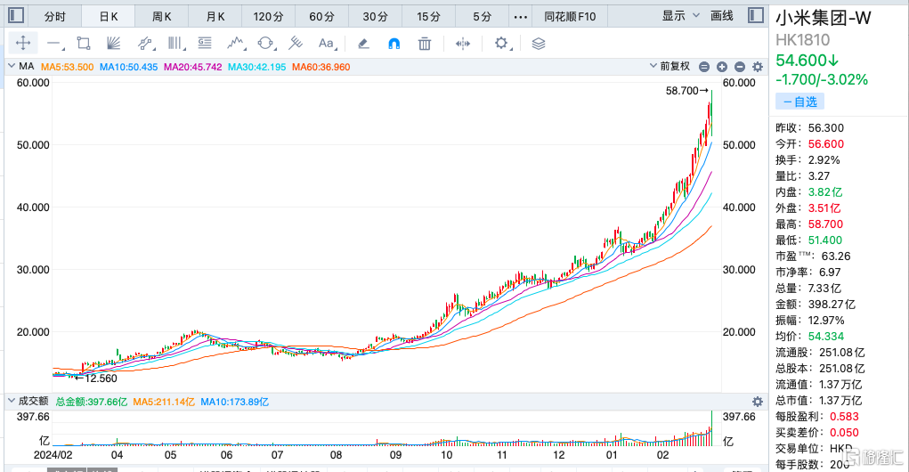Click the 最高 58.700 value
This screenshot has height=472, width=909.
(x=825, y=224)
